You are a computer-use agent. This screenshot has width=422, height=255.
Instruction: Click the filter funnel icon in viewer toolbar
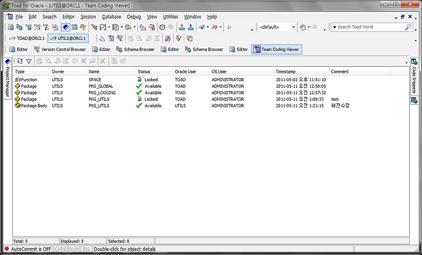29,62
